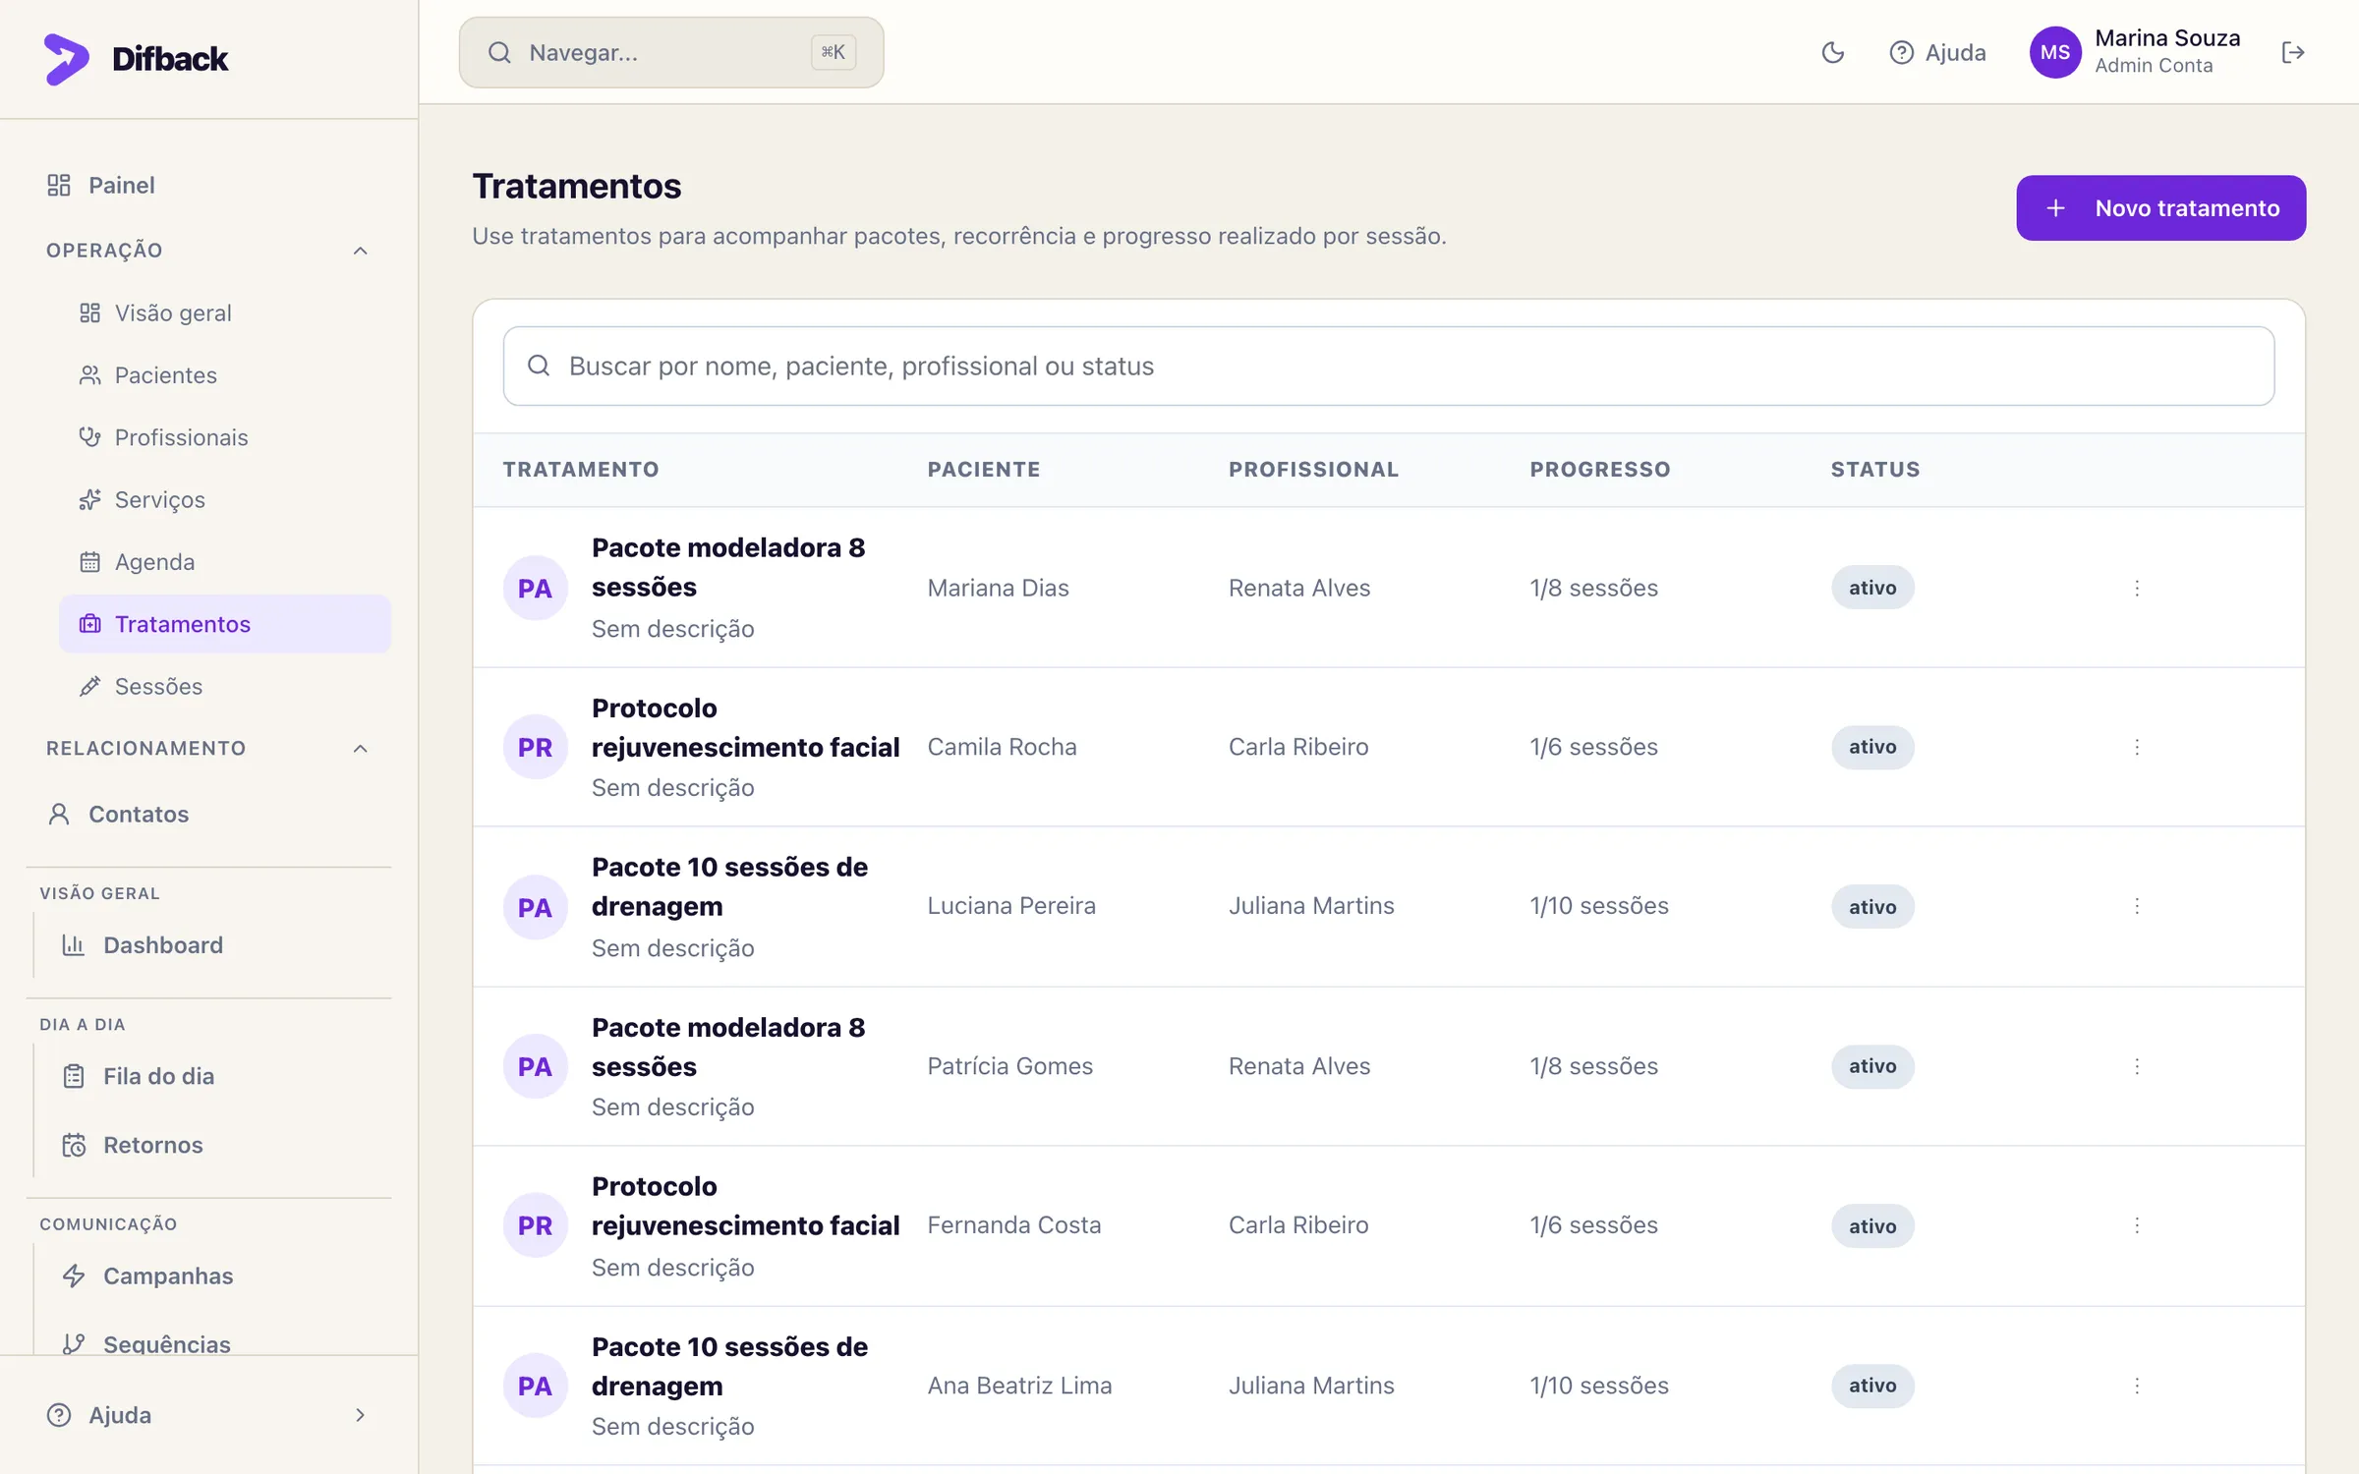This screenshot has width=2359, height=1474.
Task: Toggle dark mode with moon icon
Action: [x=1833, y=53]
